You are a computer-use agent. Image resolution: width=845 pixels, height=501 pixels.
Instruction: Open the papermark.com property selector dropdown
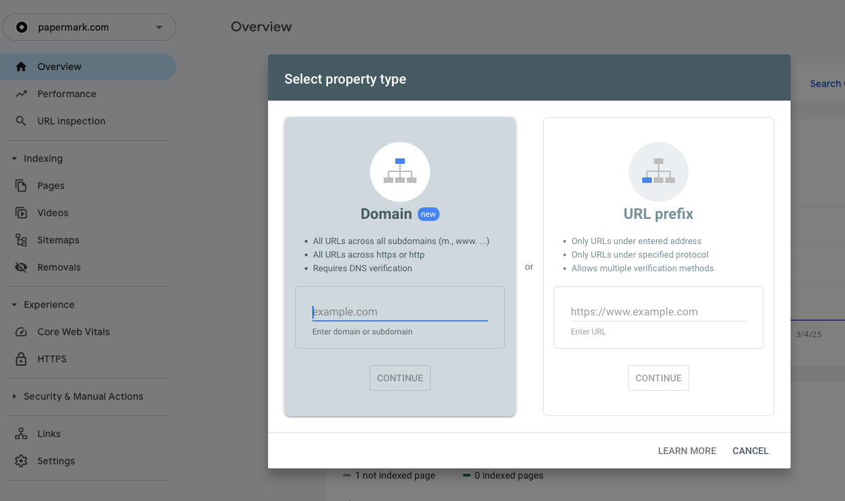[89, 28]
